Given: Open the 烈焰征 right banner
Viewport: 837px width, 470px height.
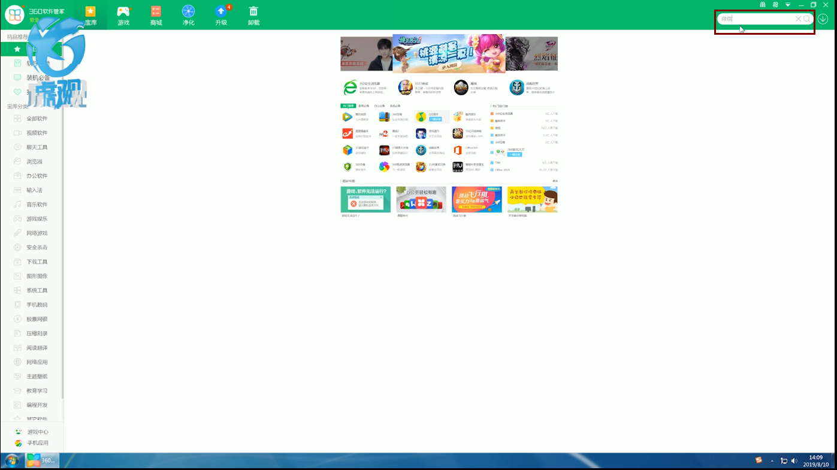Looking at the screenshot, I should [x=531, y=54].
